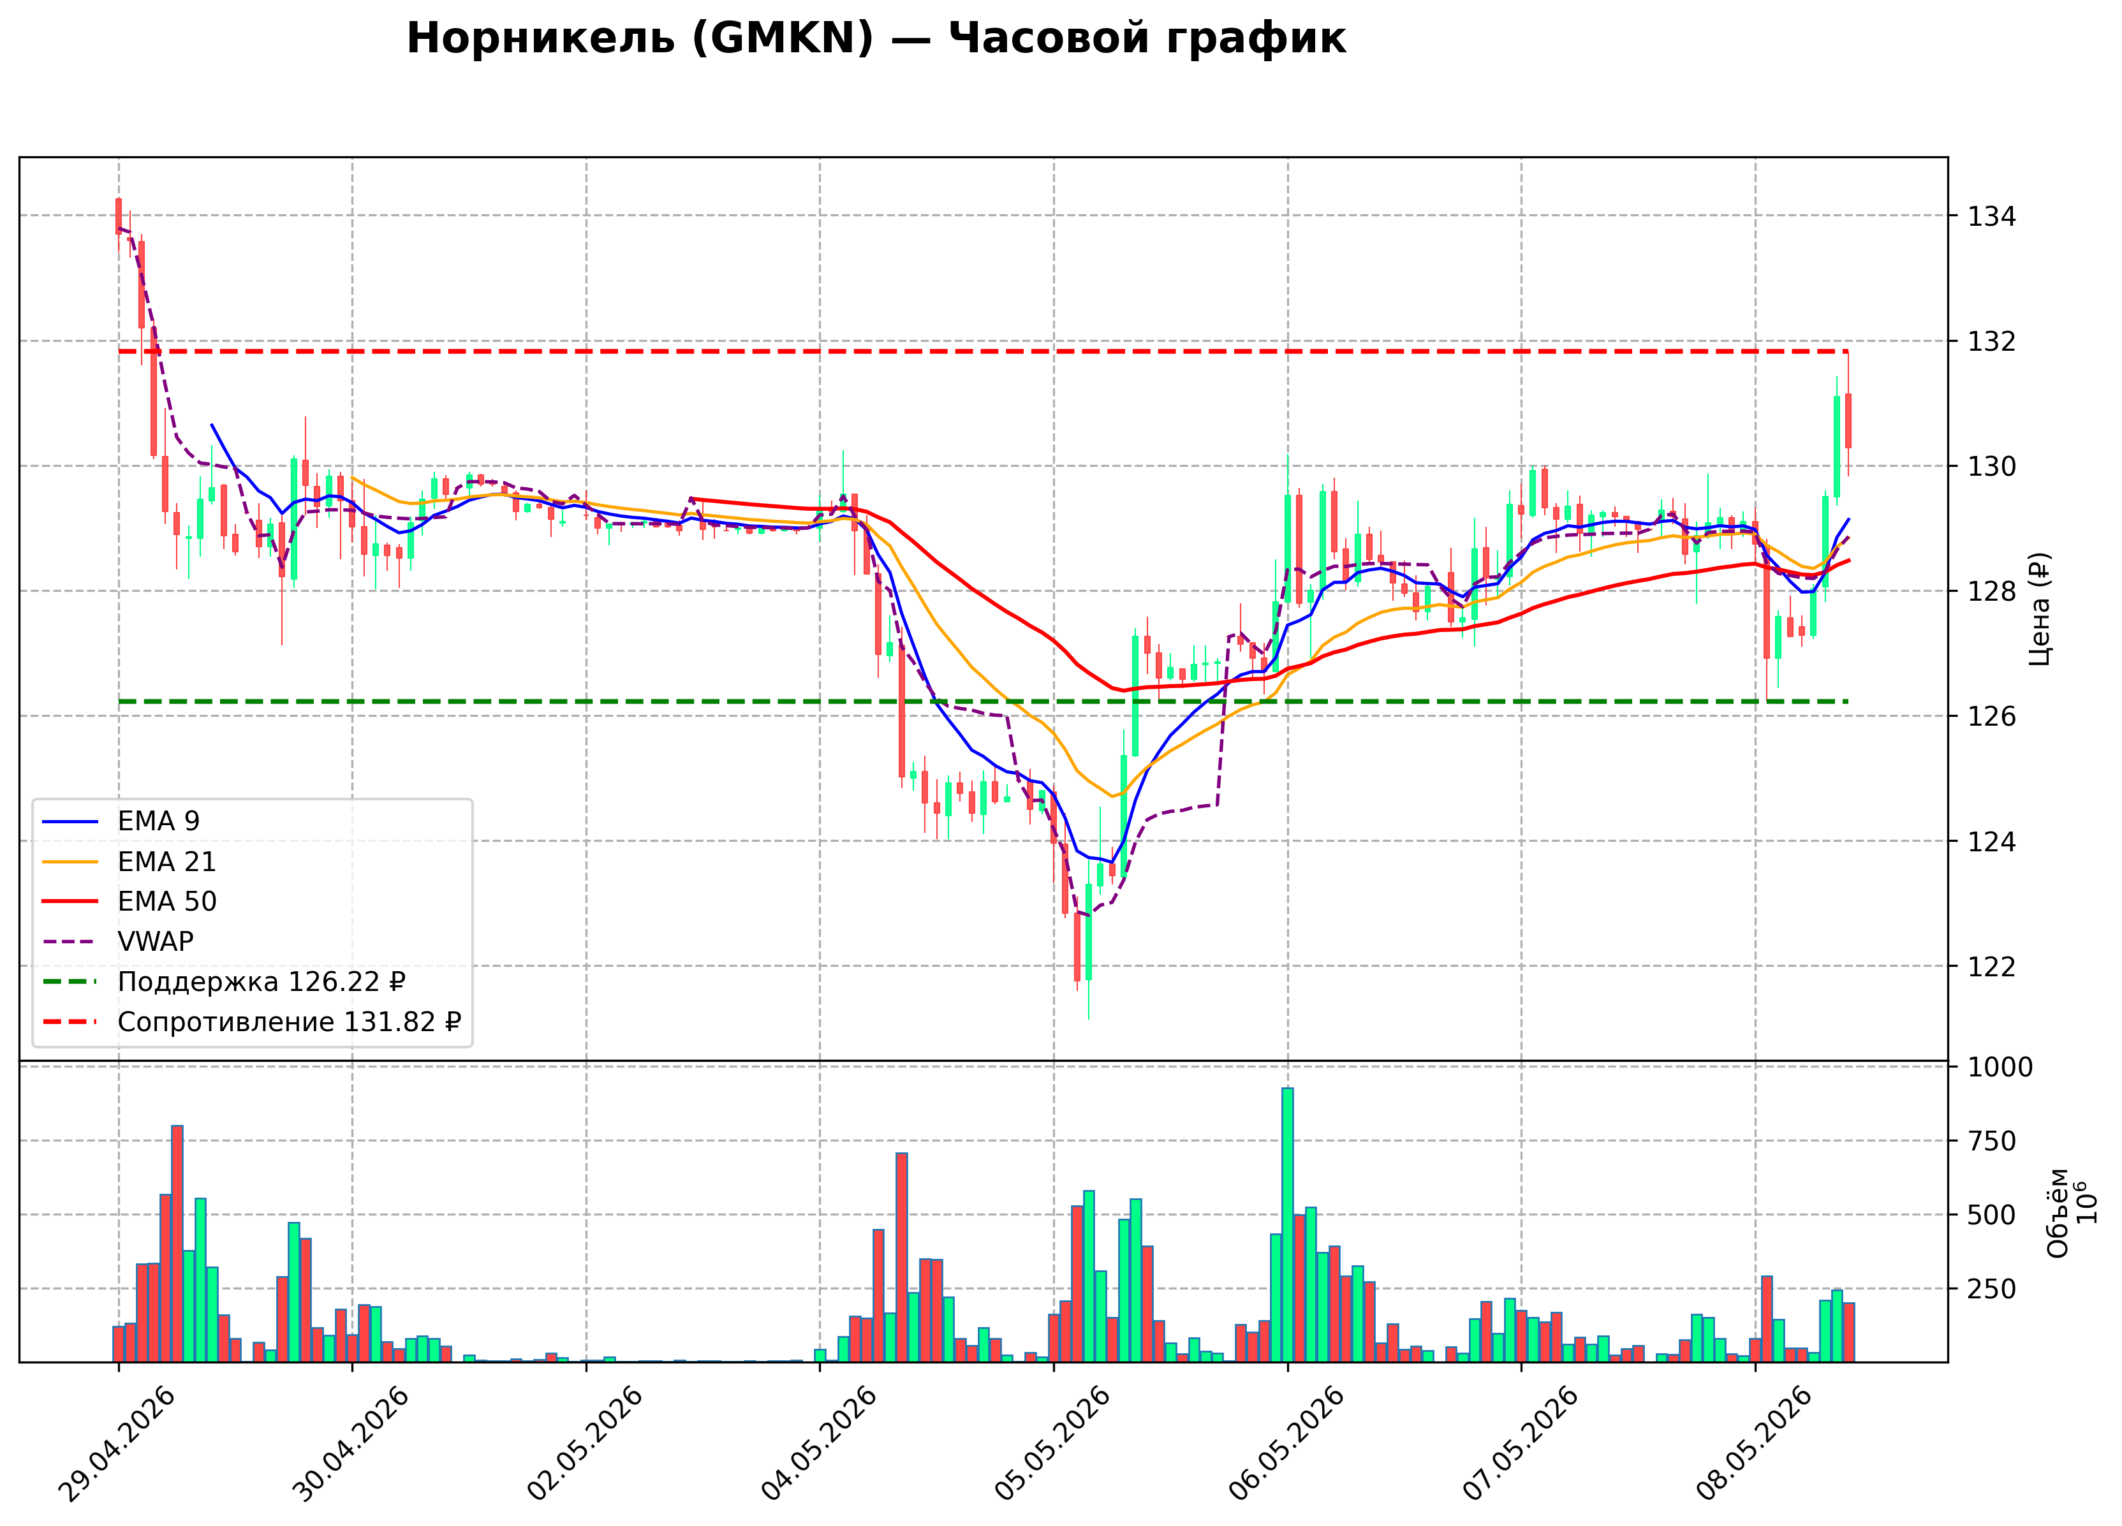The width and height of the screenshot is (2122, 1526).
Task: Click the volume axis label 750
Action: pyautogui.click(x=1992, y=1141)
